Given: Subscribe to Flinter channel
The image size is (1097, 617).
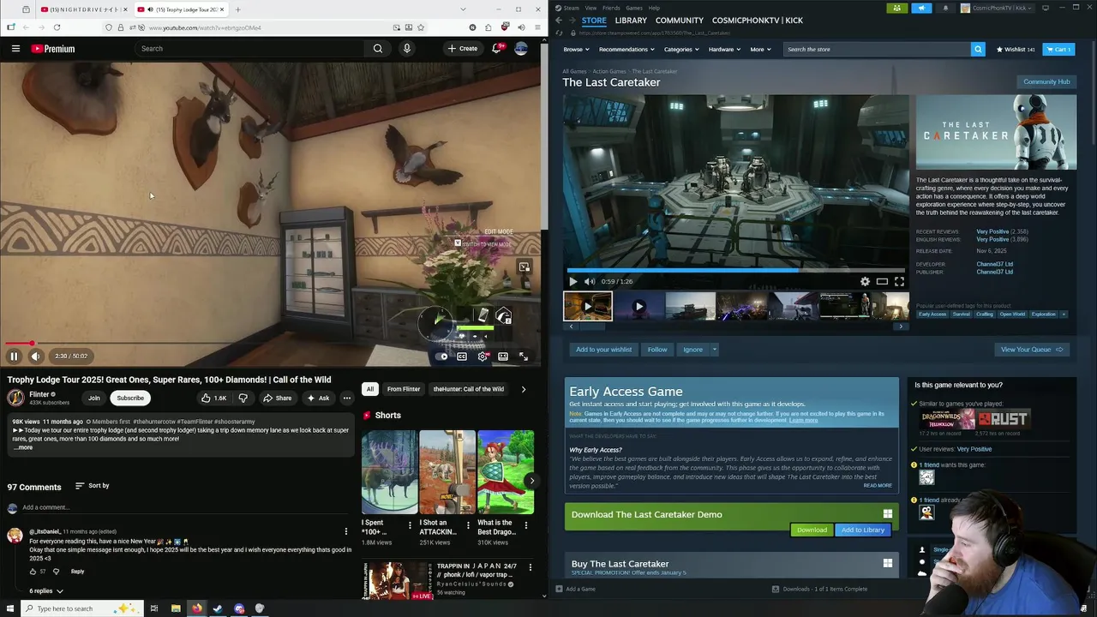Looking at the screenshot, I should 130,398.
